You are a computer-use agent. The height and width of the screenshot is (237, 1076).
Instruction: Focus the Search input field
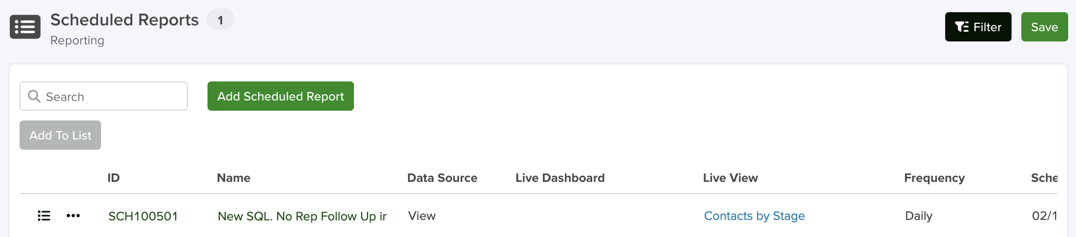(103, 96)
